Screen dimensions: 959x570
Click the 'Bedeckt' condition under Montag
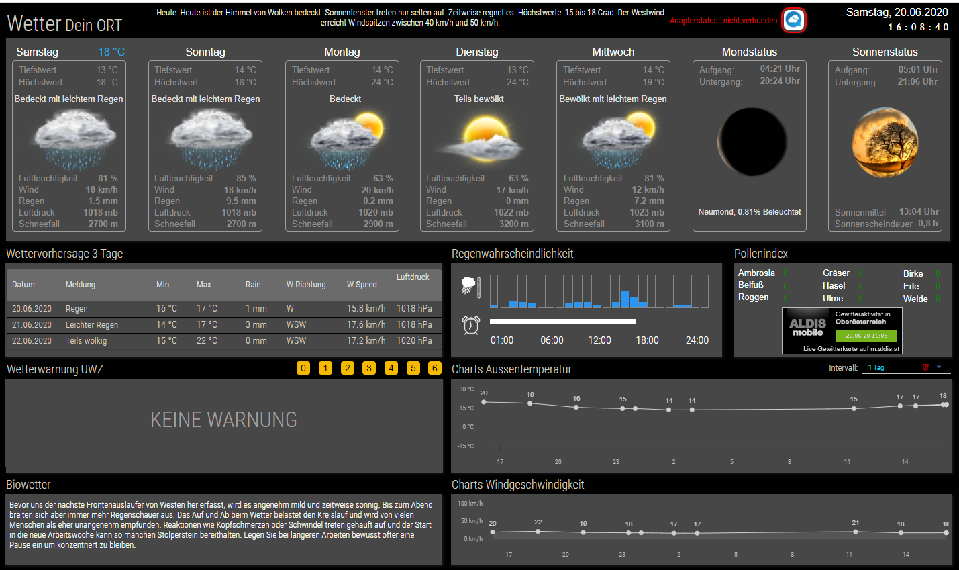point(346,99)
